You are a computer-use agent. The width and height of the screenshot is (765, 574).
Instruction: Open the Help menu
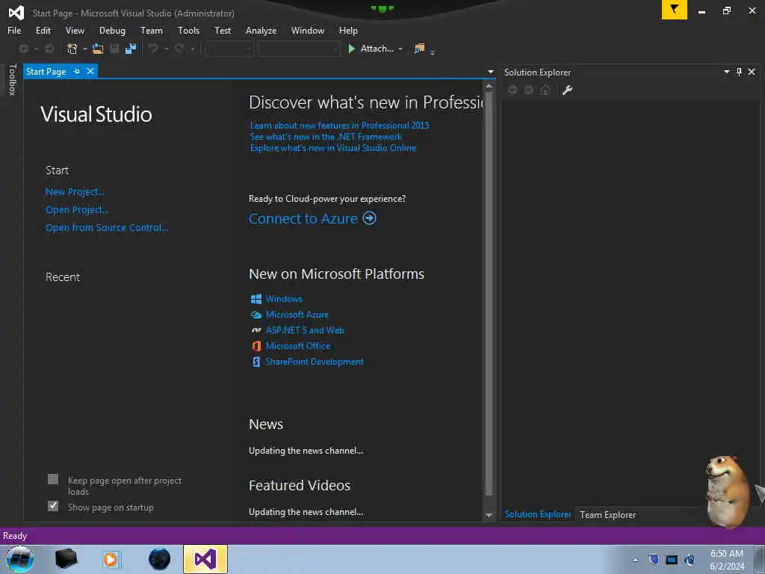pyautogui.click(x=348, y=30)
